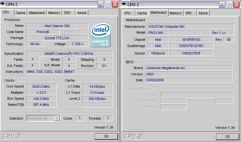Viewport: 241px width, 142px height.
Task: Click the chipset Rev. value 0E
Action: [229, 40]
